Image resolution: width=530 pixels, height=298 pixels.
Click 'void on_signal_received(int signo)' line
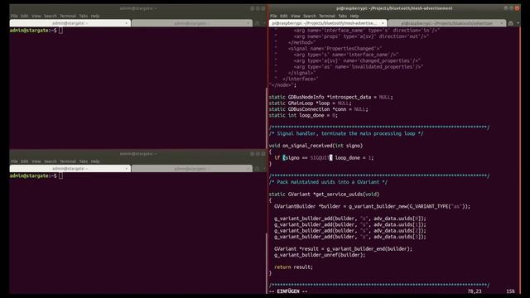[316, 146]
